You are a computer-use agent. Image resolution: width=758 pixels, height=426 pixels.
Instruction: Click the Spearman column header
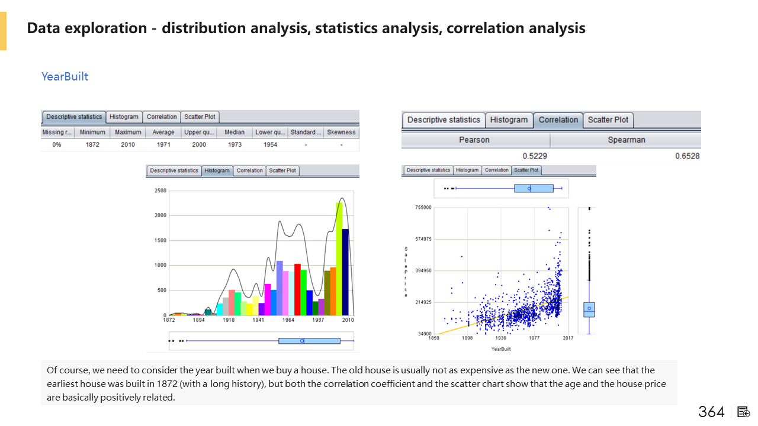point(626,140)
